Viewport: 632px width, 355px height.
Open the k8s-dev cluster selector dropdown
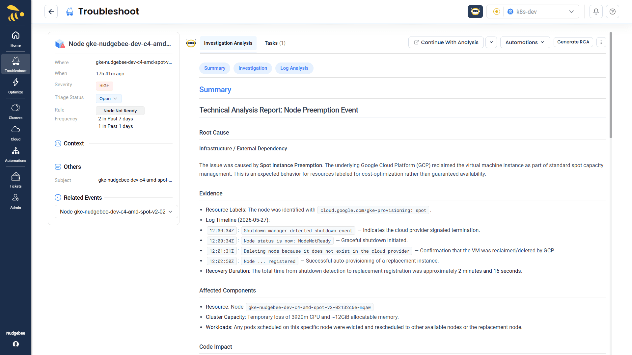542,12
